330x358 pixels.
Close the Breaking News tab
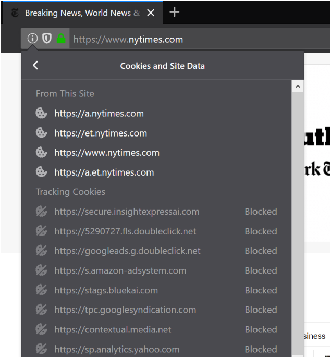151,13
